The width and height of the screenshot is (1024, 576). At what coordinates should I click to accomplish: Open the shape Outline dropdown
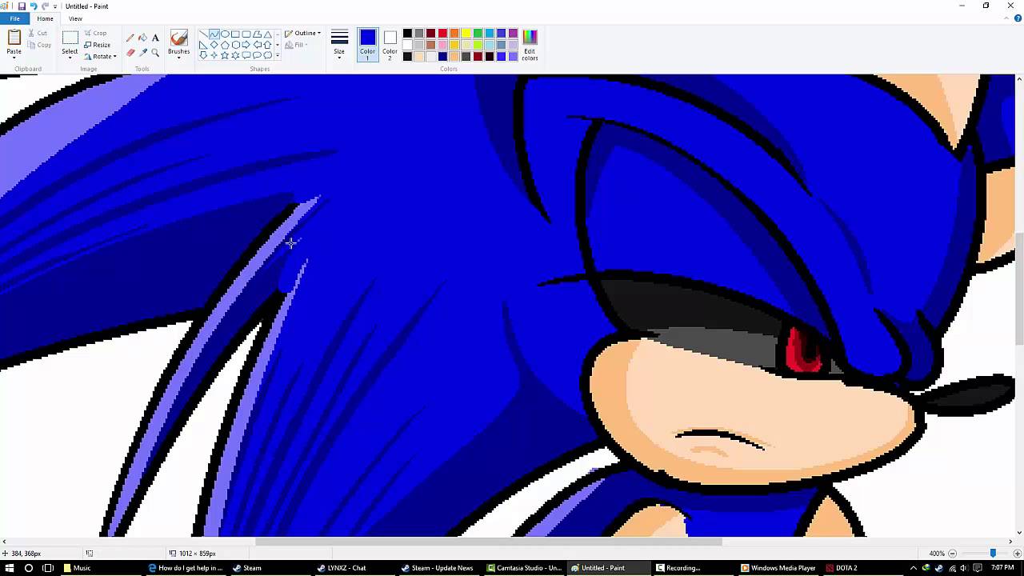302,34
